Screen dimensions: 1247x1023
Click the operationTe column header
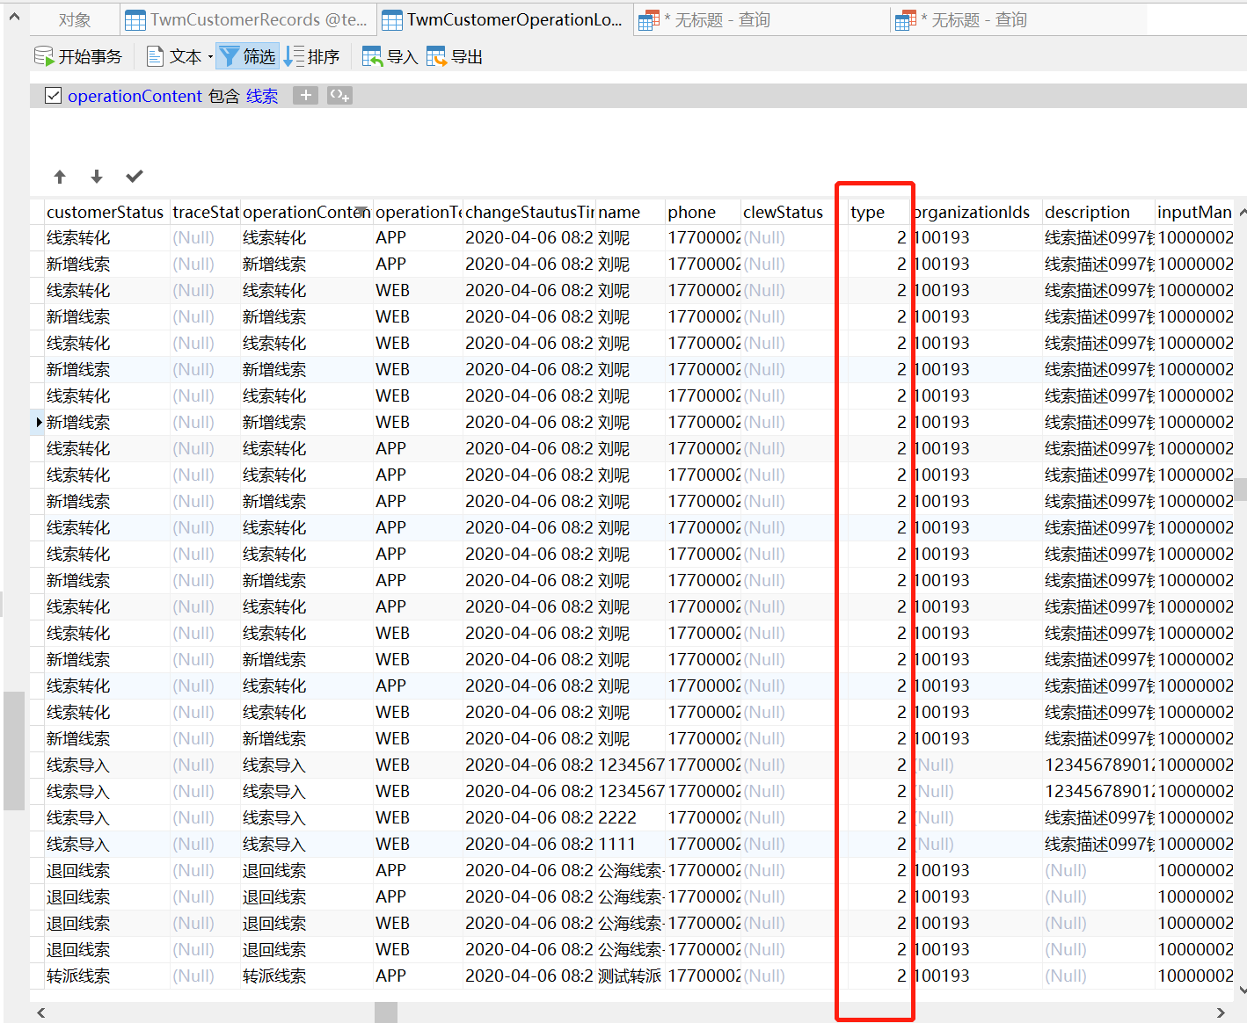point(419,212)
